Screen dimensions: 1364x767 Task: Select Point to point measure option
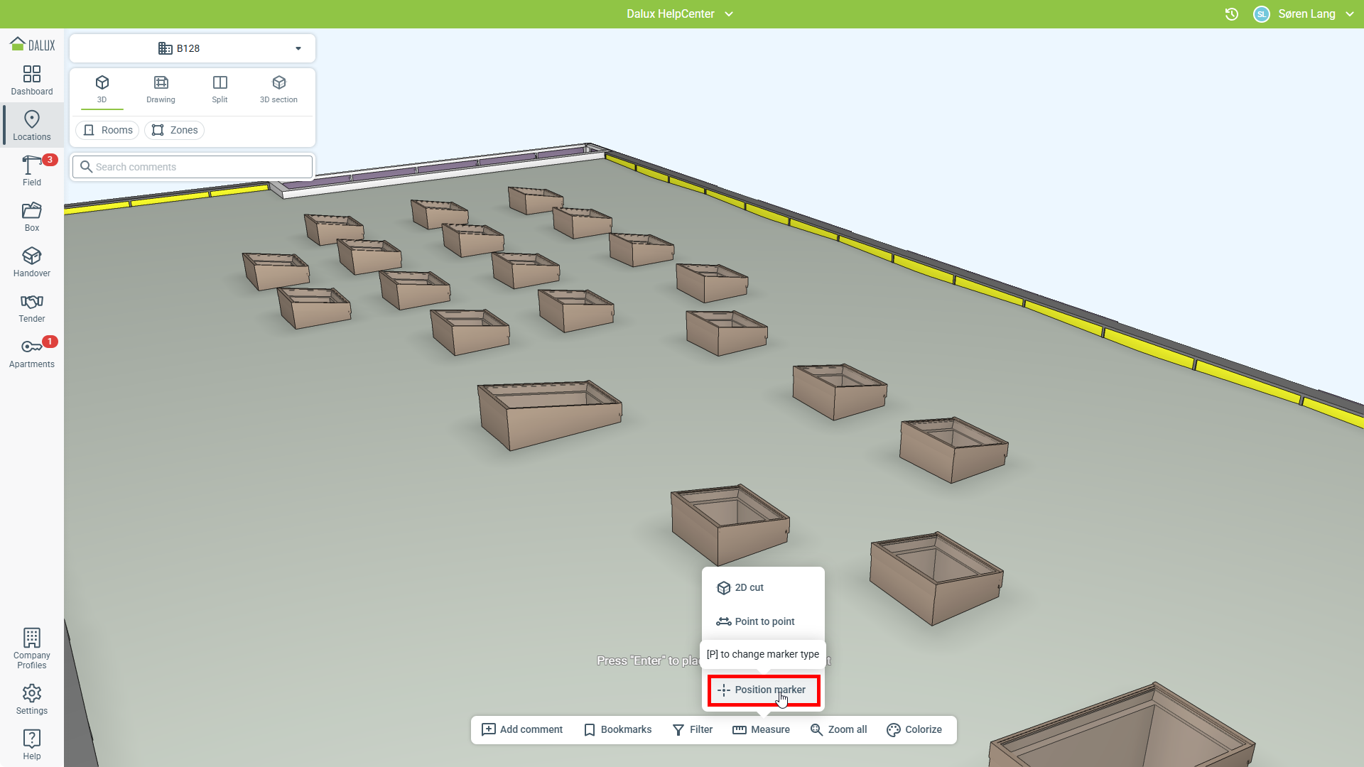click(x=764, y=621)
